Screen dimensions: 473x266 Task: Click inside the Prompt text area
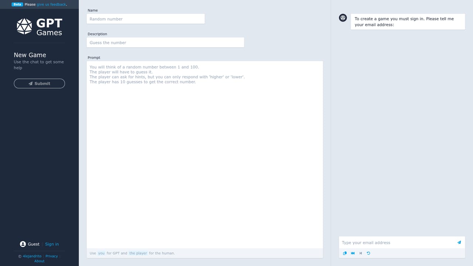[x=205, y=155]
